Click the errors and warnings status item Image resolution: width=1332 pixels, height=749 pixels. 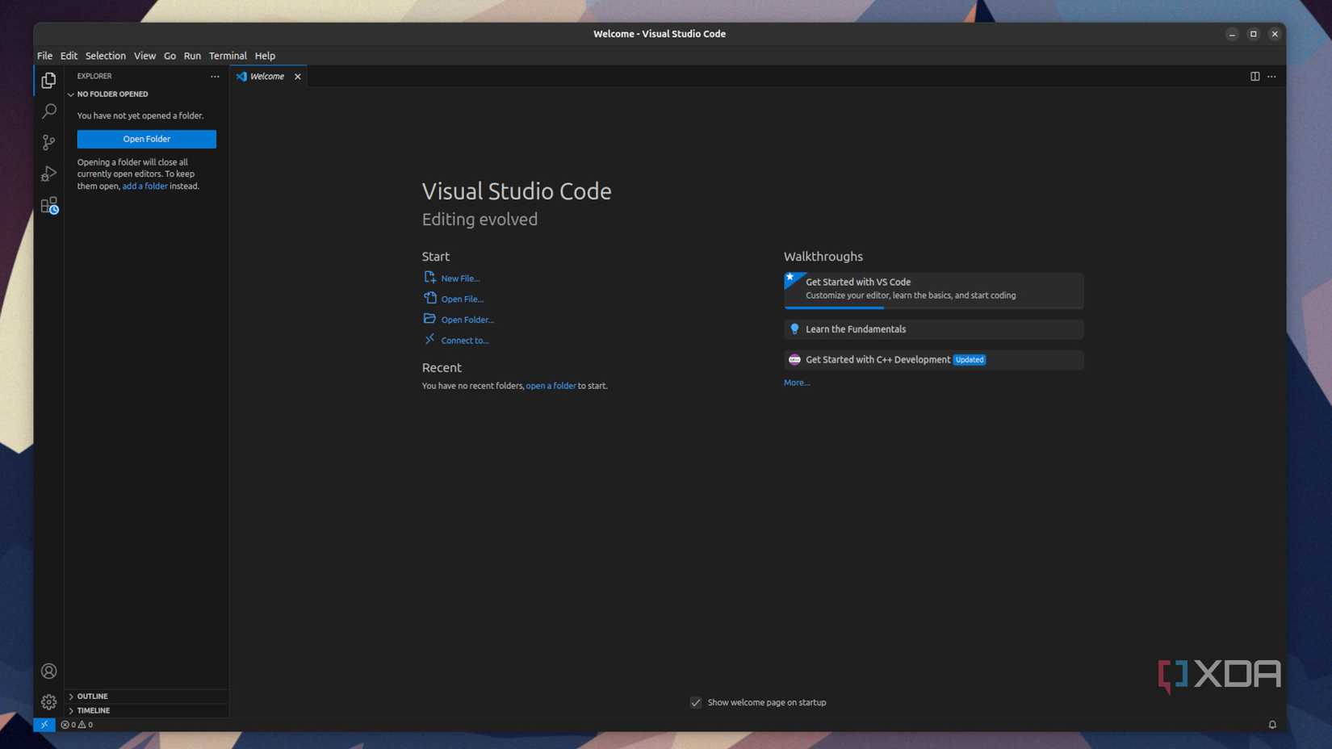click(x=77, y=724)
